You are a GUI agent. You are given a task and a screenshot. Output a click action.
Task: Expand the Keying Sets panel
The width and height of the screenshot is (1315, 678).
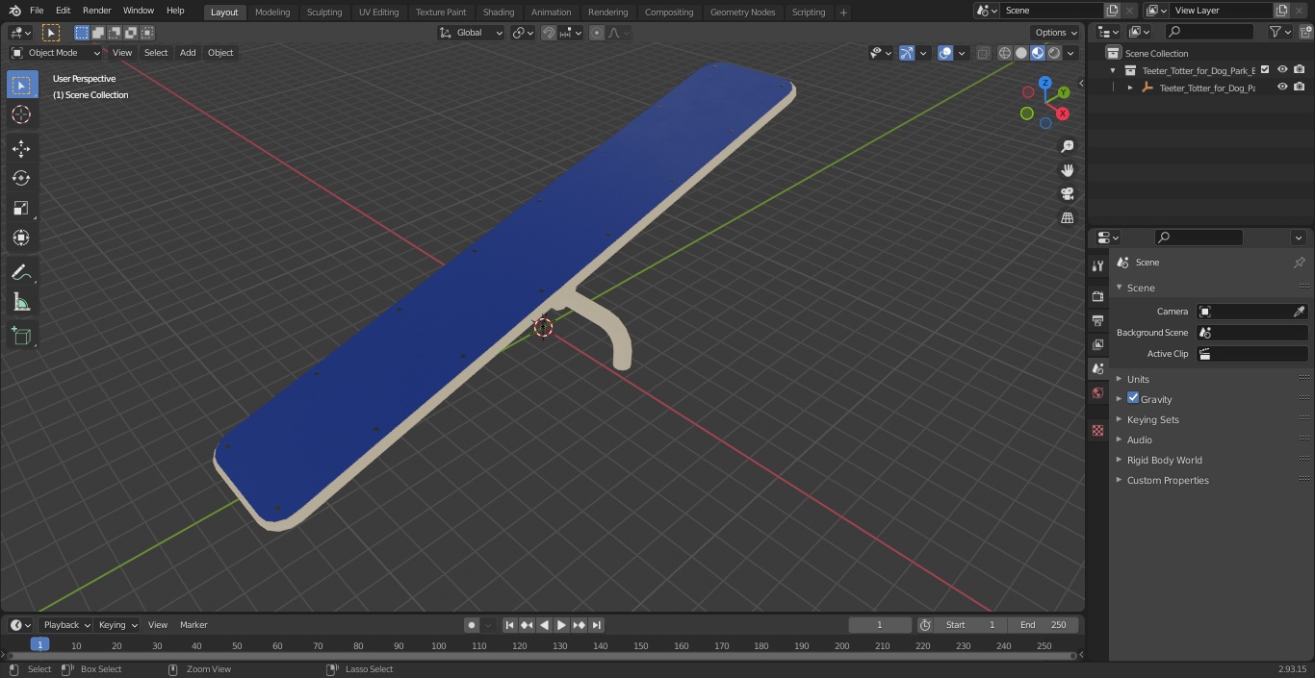[1152, 419]
